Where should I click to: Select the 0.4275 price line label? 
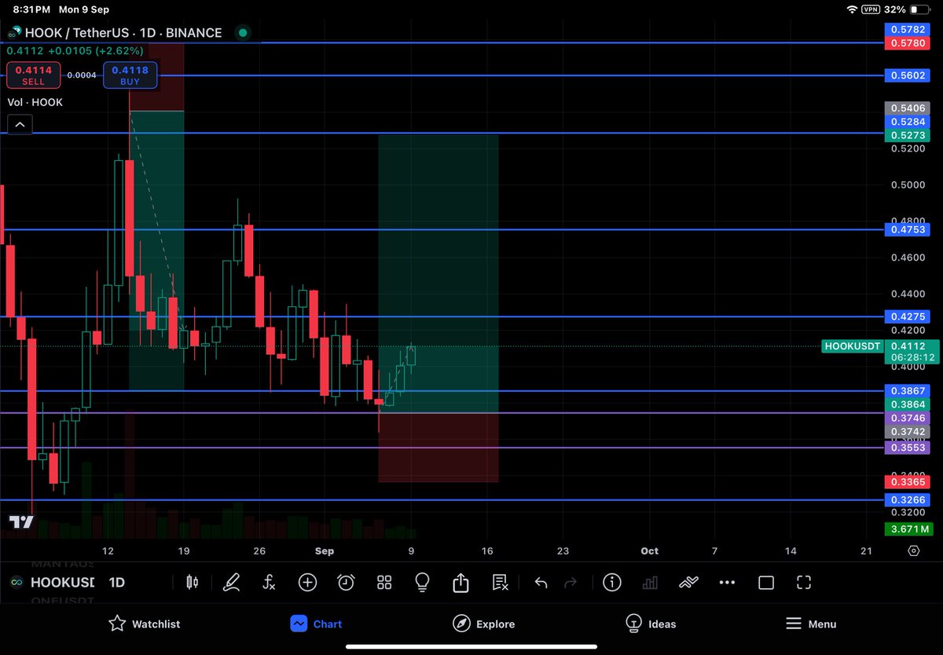click(x=908, y=317)
